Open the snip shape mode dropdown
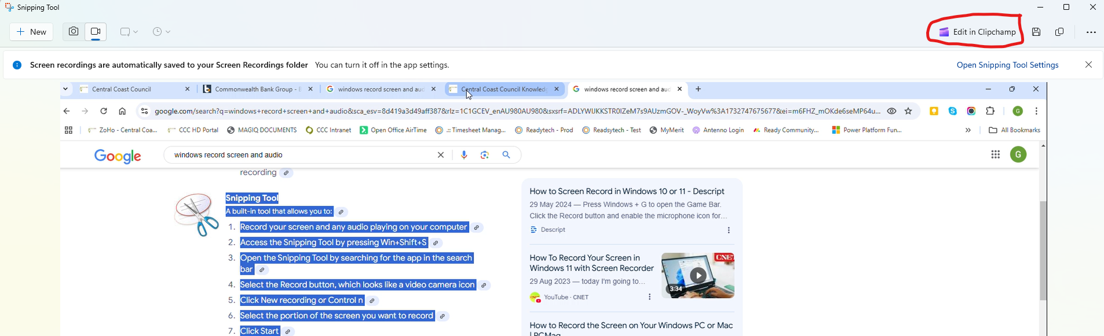Screen dimensions: 1104x336 (129, 32)
